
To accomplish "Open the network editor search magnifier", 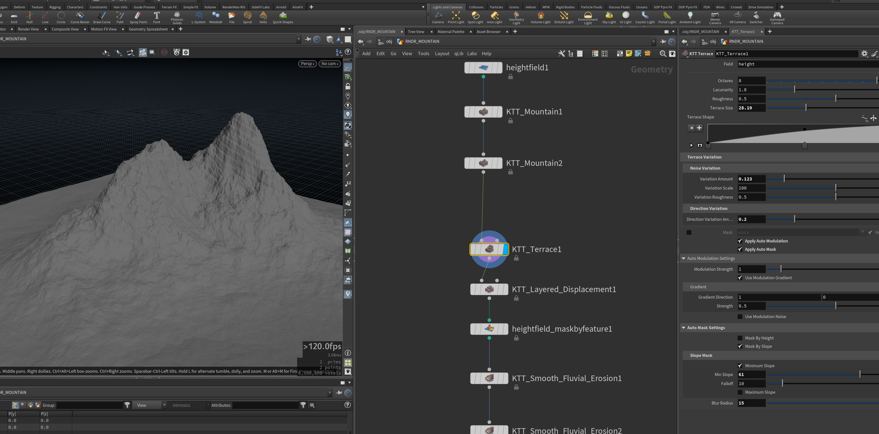I will 663,53.
